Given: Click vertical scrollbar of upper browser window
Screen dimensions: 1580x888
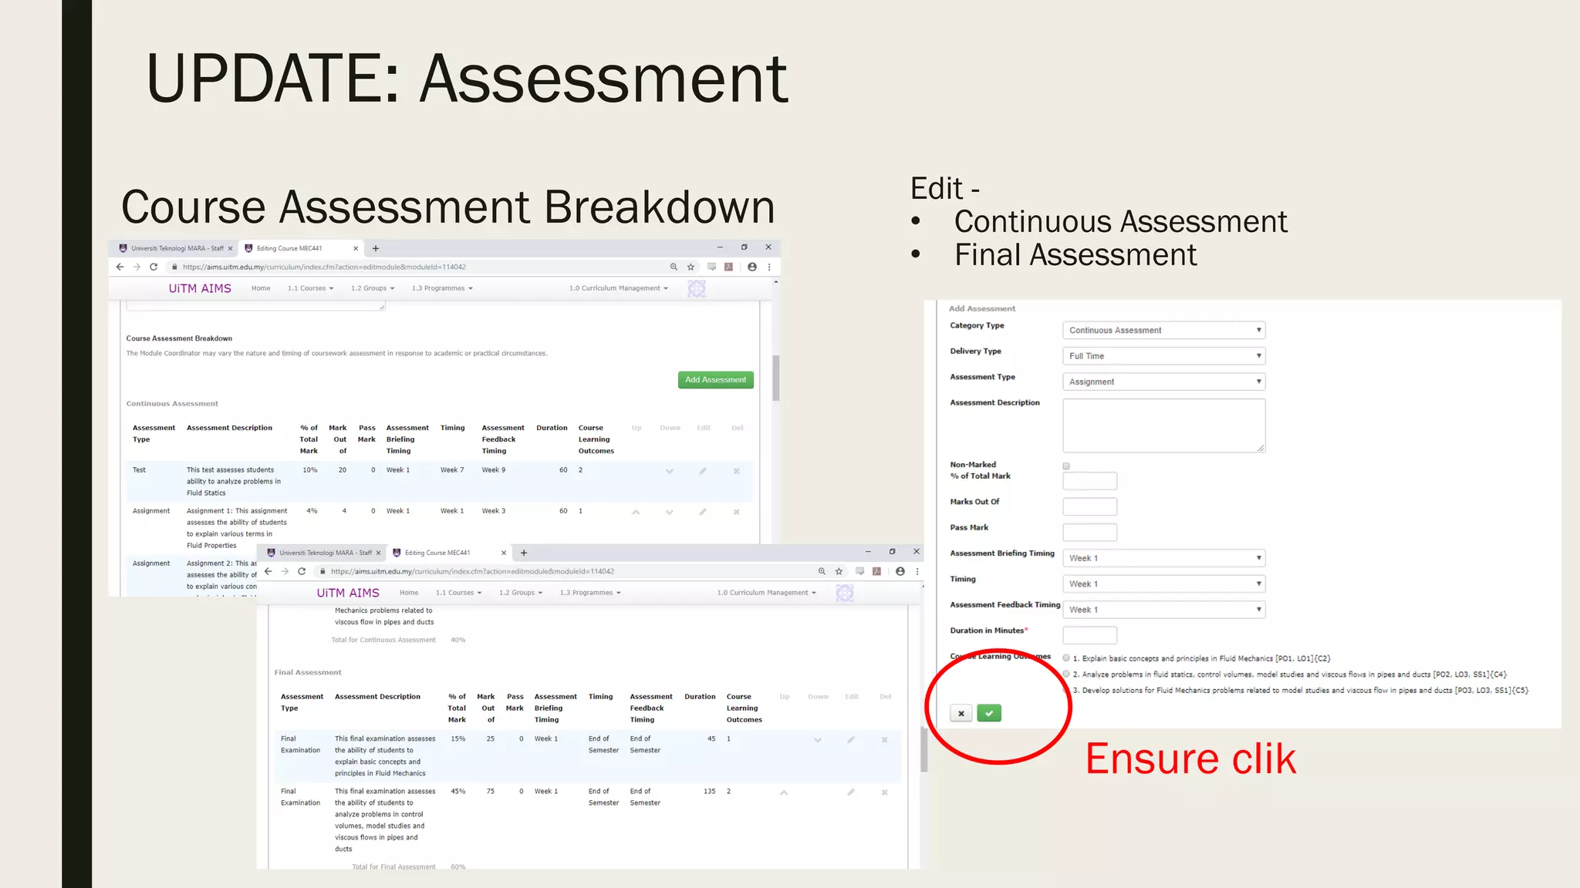Looking at the screenshot, I should 775,378.
